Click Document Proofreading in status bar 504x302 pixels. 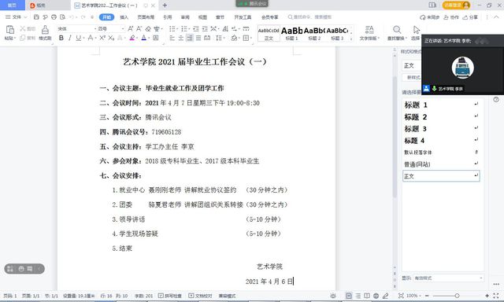(200, 296)
